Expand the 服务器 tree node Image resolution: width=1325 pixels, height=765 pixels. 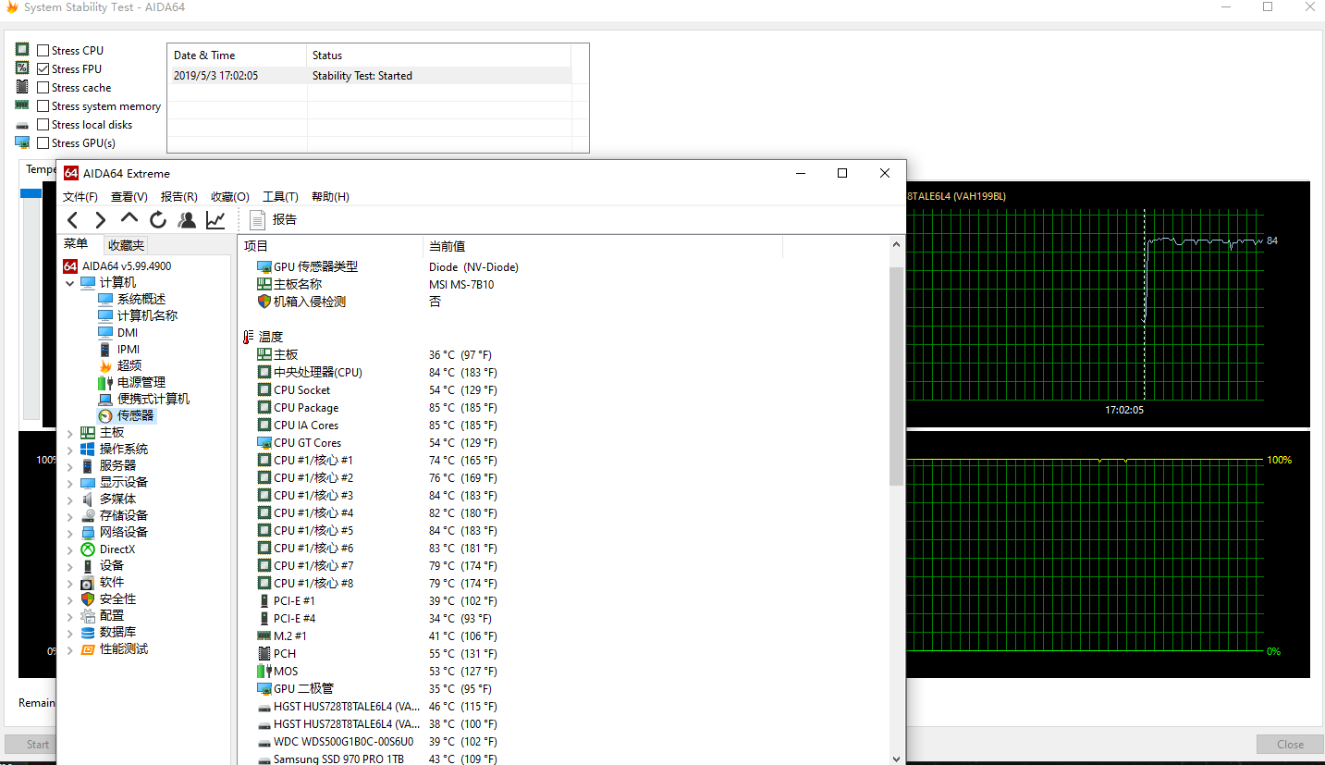pos(70,465)
